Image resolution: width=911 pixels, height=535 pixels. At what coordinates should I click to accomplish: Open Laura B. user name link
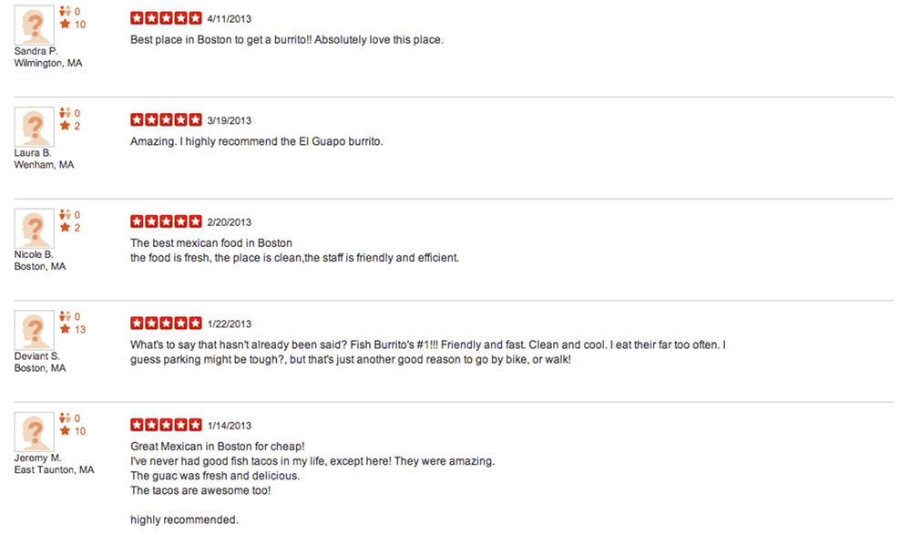33,153
